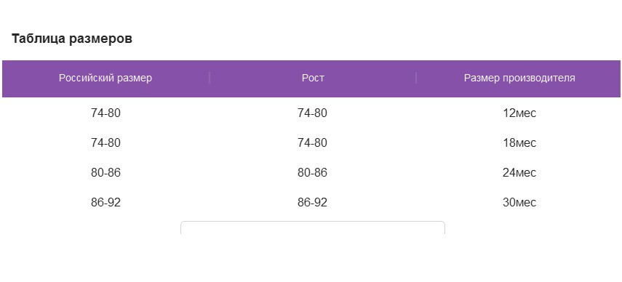This screenshot has width=622, height=282.
Task: Select the Размер производителя column header
Action: click(519, 78)
